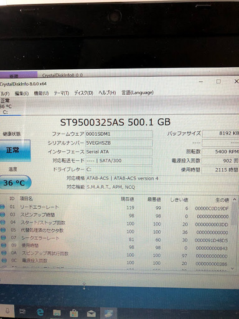Viewport: 239px width, 319px height.
Task: Open File Explorer folder icon on taskbar
Action: (x=57, y=312)
